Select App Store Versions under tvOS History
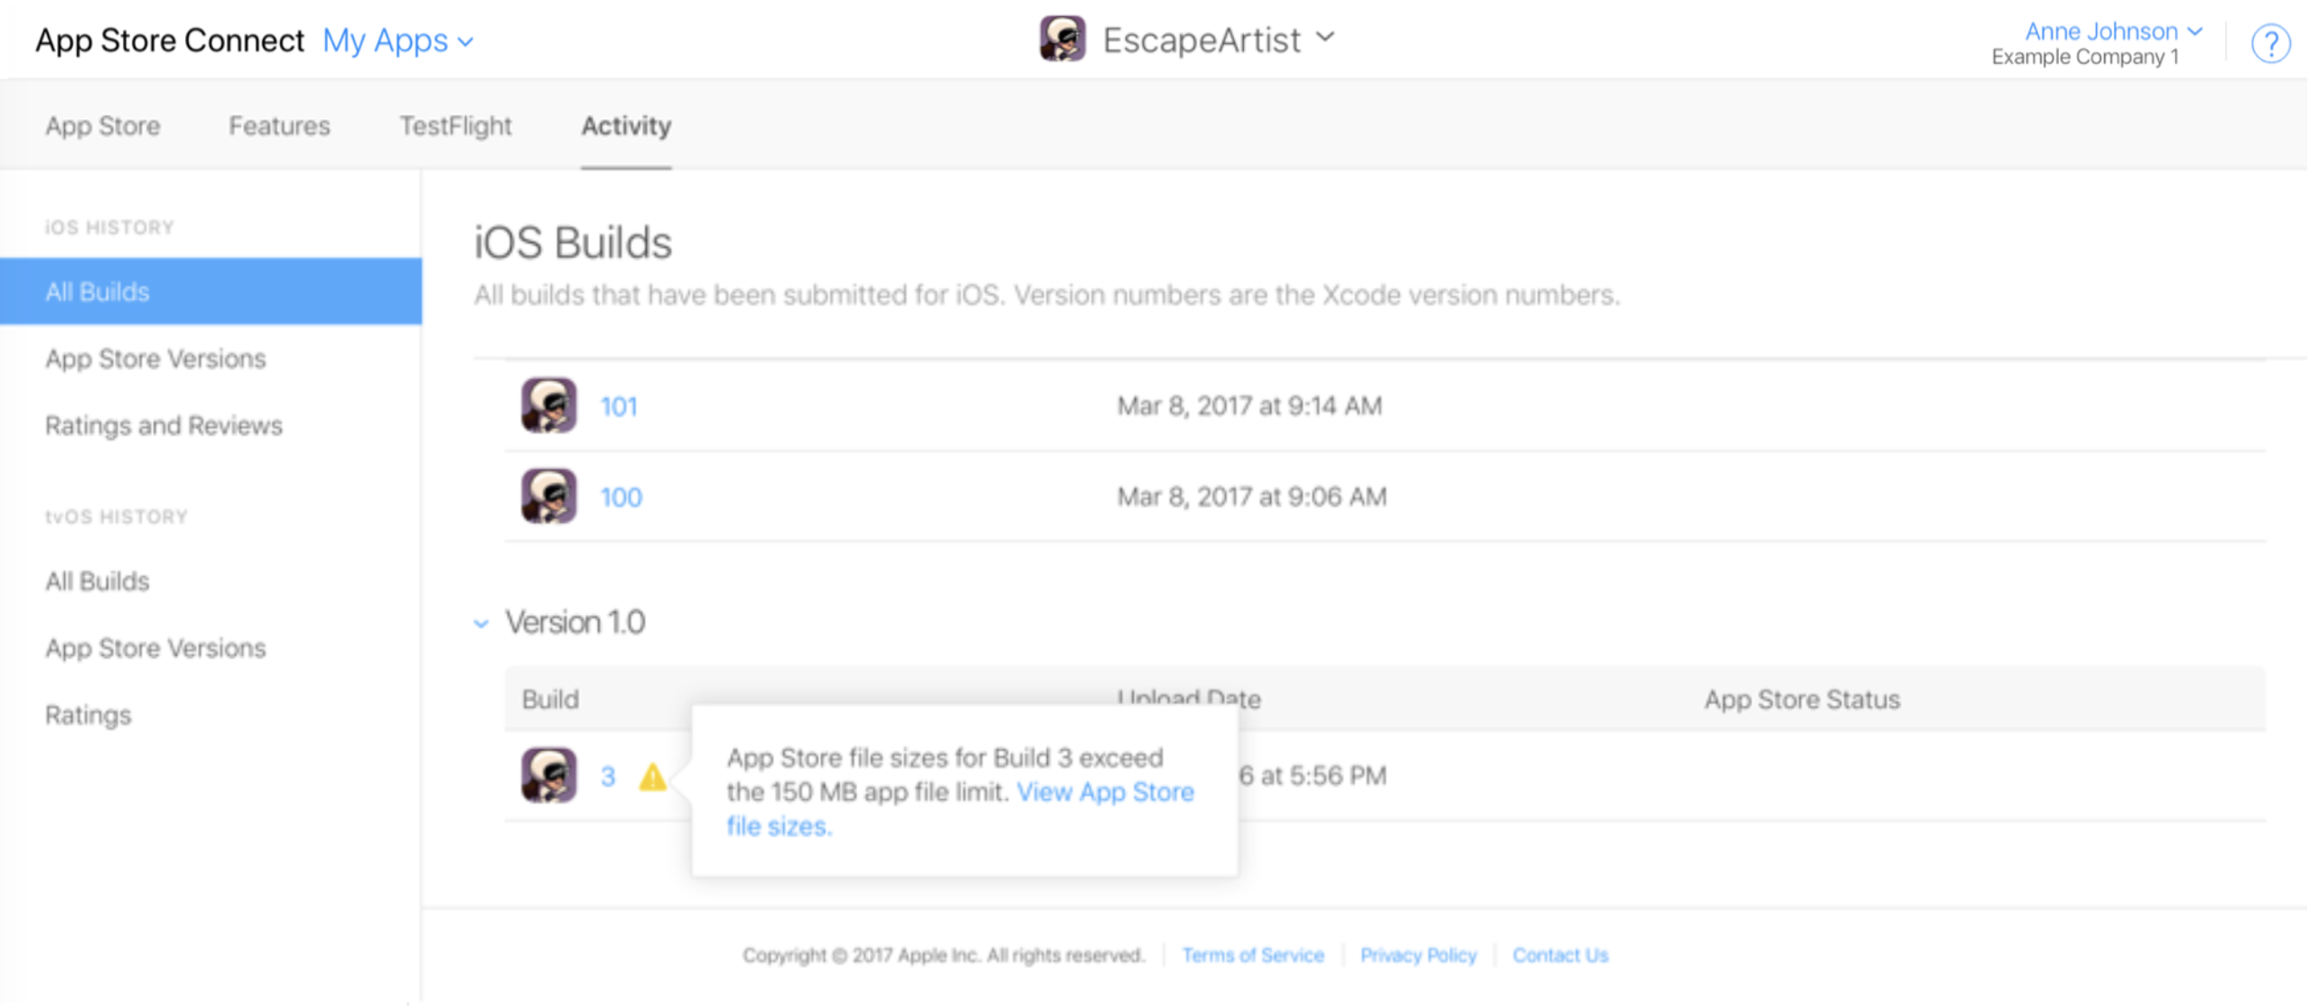 point(154,647)
